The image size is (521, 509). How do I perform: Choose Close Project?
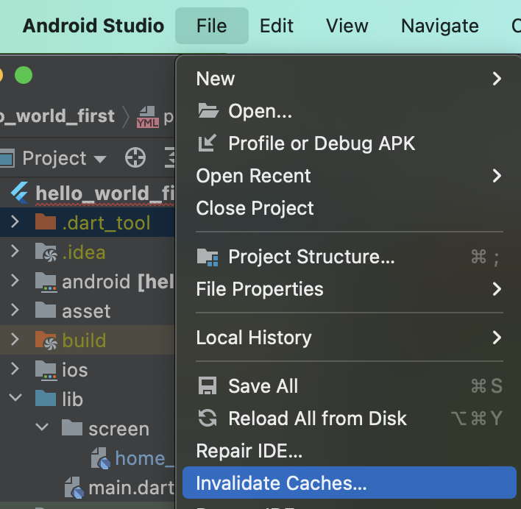[350, 208]
